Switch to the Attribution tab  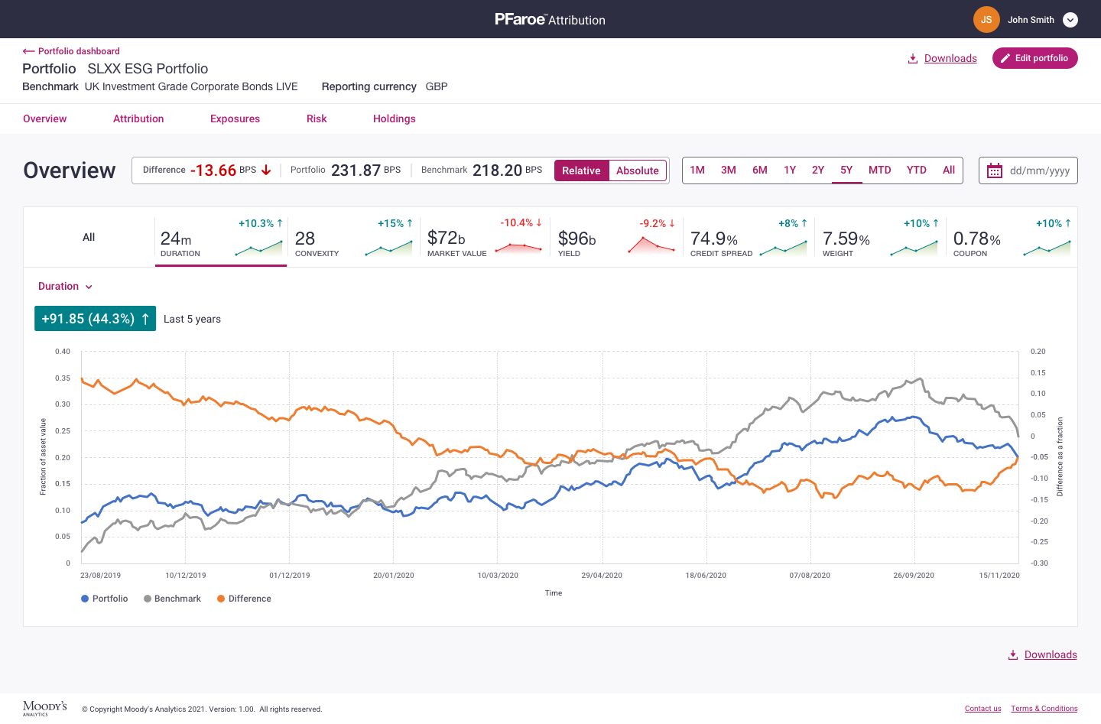(x=138, y=119)
